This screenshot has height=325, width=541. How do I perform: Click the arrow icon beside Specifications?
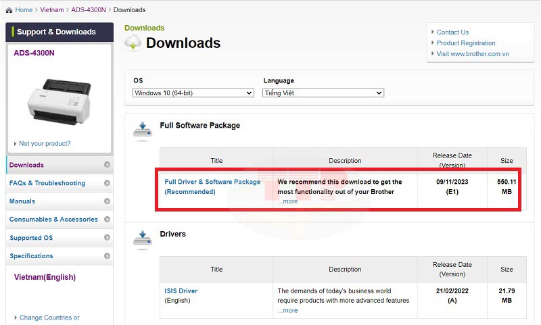point(107,256)
